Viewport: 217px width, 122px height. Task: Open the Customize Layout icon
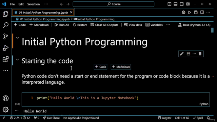[188, 4]
